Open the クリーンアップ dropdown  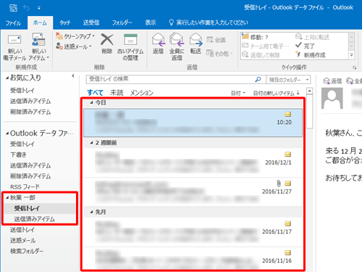(x=75, y=36)
